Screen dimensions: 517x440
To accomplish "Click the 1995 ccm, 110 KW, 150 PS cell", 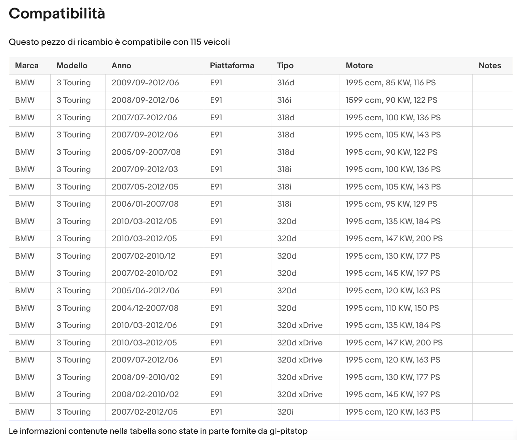I will 406,308.
